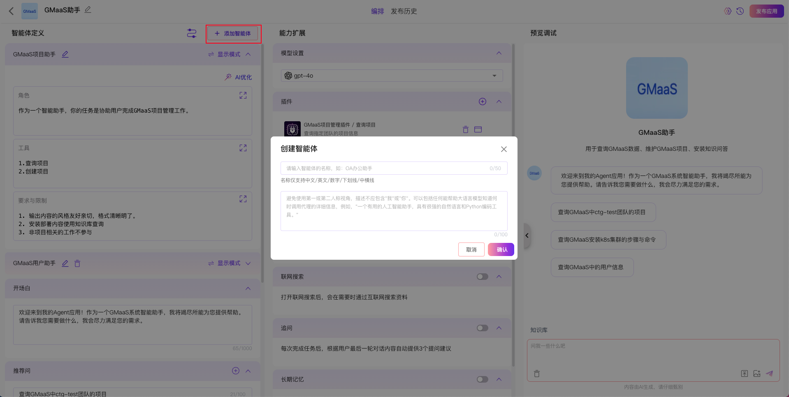Expand the 角色 text box fullscreen

[x=243, y=95]
